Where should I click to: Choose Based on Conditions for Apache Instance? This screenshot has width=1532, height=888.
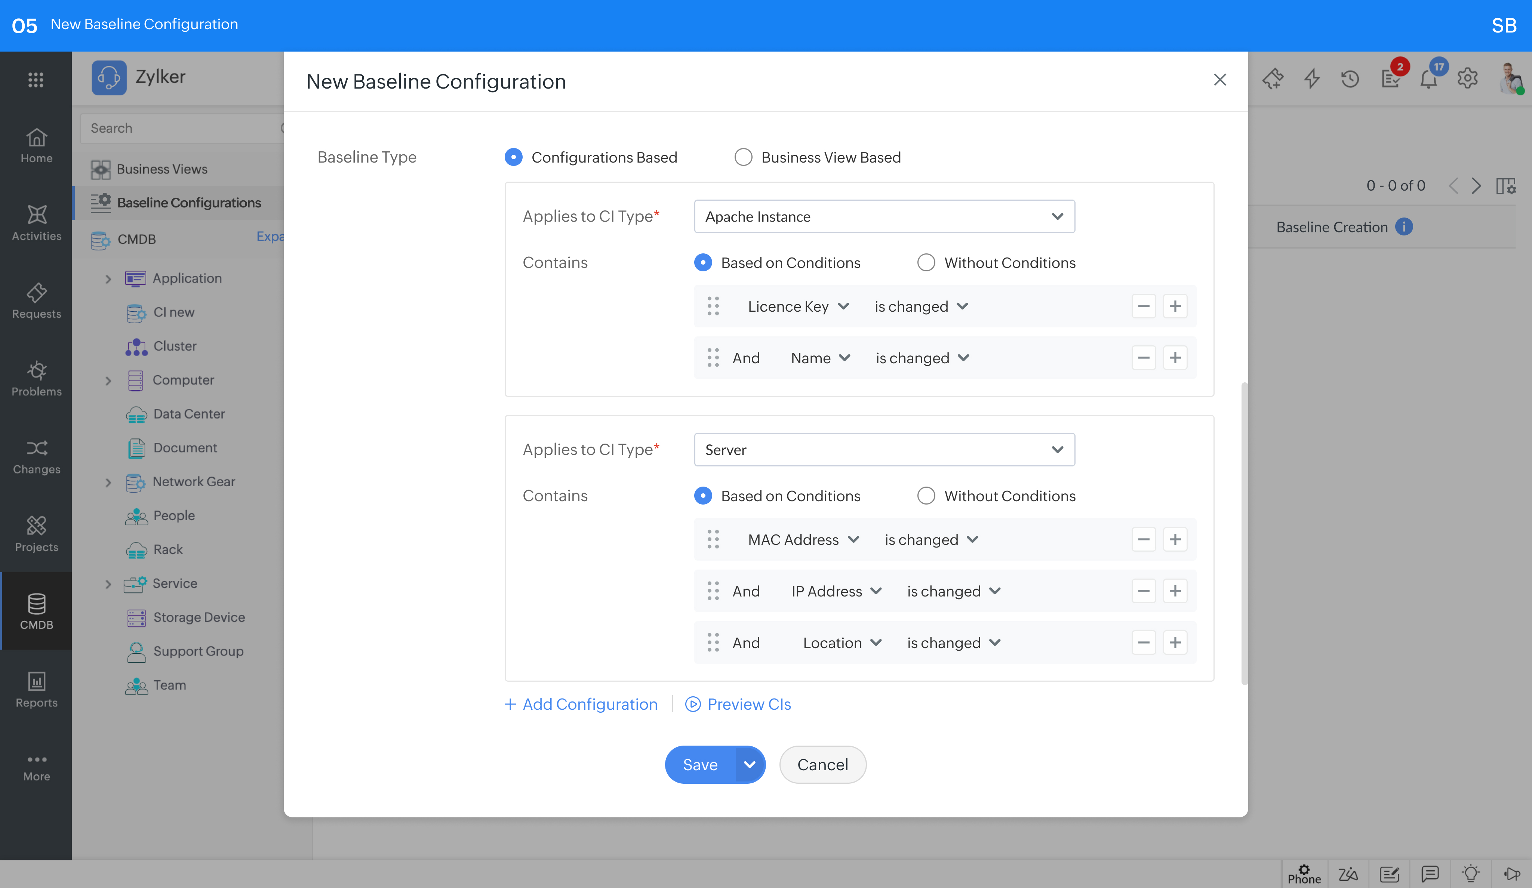703,262
